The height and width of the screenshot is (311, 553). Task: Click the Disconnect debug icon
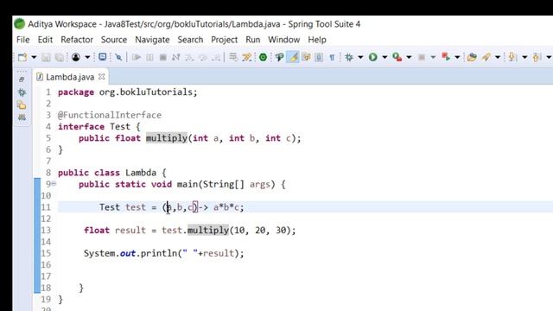[x=175, y=57]
